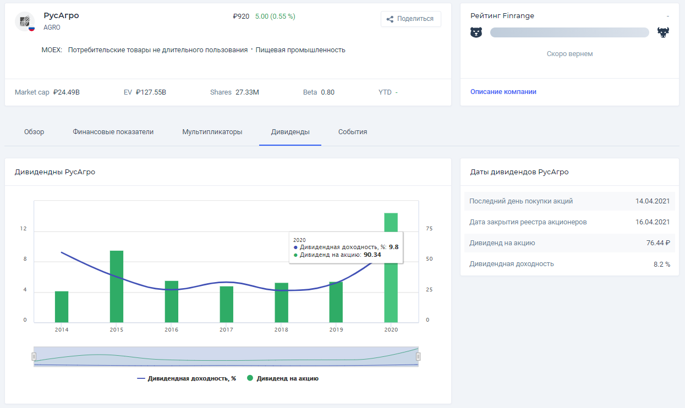Go to the События tab
The height and width of the screenshot is (408, 685).
click(353, 132)
